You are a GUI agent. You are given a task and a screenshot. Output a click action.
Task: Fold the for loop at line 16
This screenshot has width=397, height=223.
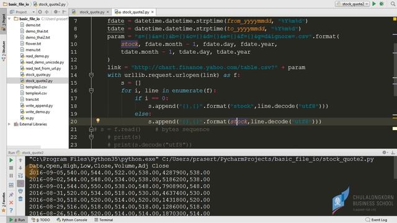pyautogui.click(x=91, y=90)
